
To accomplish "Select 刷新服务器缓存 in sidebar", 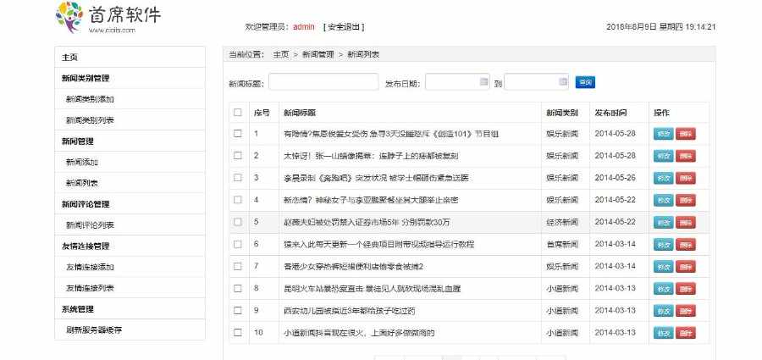I will pyautogui.click(x=130, y=330).
